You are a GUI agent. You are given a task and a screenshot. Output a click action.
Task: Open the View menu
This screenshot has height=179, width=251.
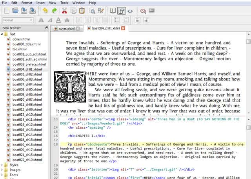(x=52, y=3)
